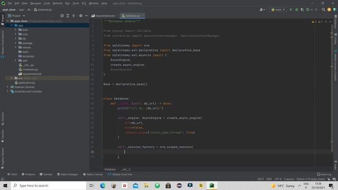
Task: Open Alibaba Cloud Explorer side stripe button
Action: pos(2,44)
